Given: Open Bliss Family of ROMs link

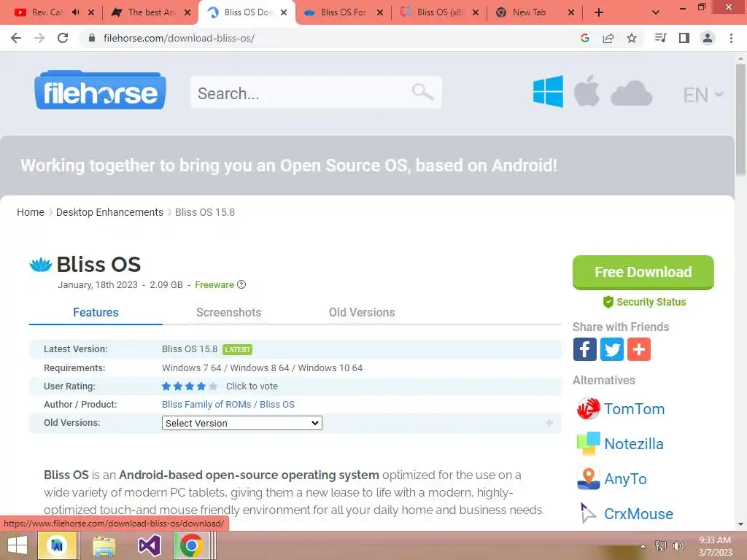Looking at the screenshot, I should pyautogui.click(x=206, y=404).
